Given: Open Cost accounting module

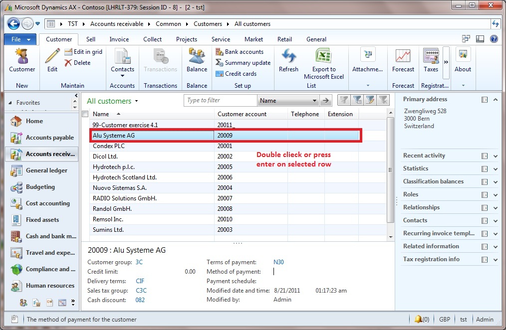Looking at the screenshot, I should (41, 203).
